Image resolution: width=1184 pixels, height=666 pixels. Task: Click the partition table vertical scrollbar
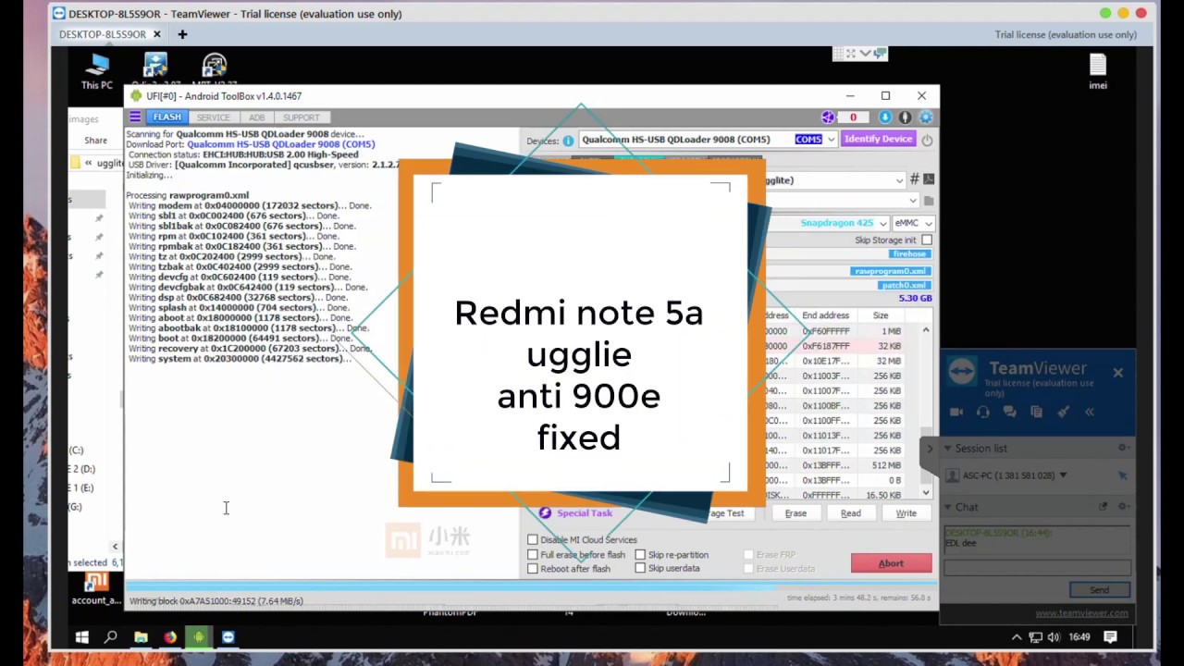[925, 412]
